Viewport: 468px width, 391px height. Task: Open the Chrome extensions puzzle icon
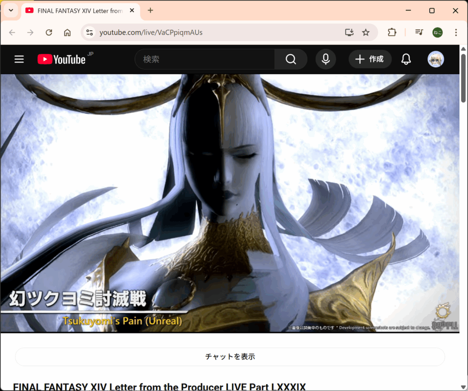[x=392, y=32]
